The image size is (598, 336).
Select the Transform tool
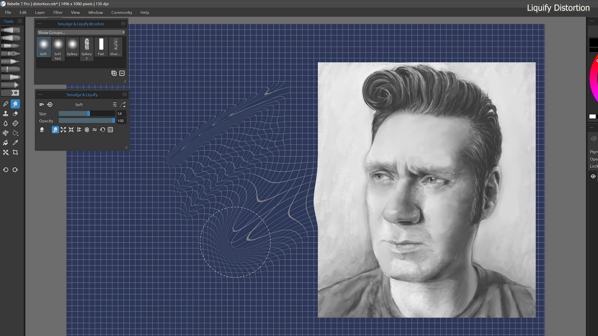tap(6, 152)
